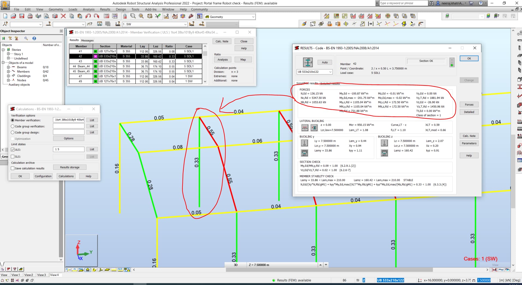This screenshot has width=522, height=285.
Task: Click the yellow box with blue arrow icon
Action: (x=404, y=24)
